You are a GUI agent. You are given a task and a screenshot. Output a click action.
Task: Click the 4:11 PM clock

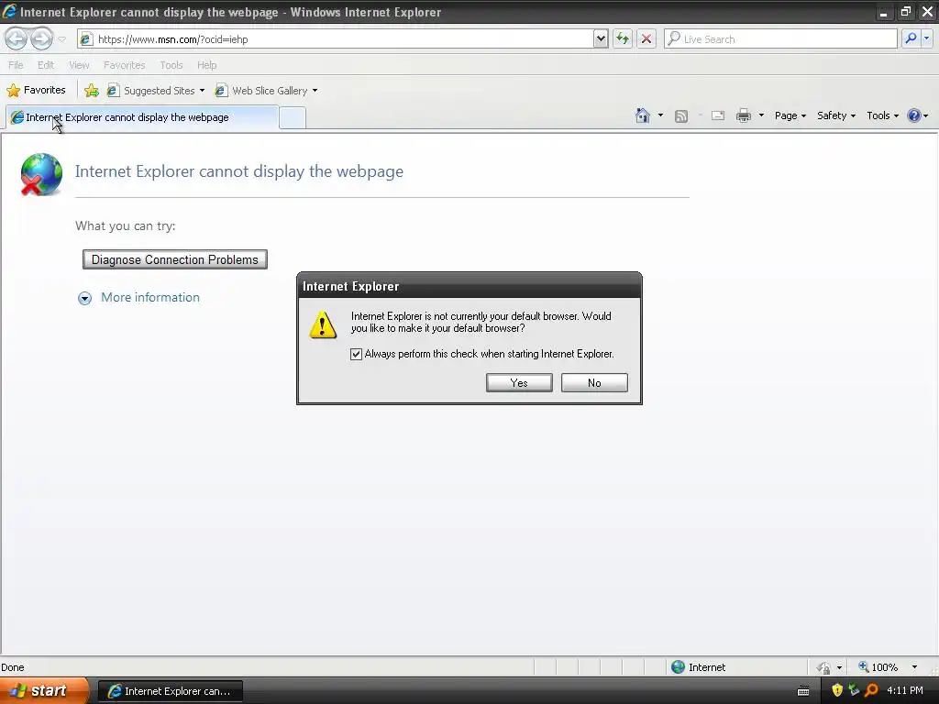click(905, 690)
